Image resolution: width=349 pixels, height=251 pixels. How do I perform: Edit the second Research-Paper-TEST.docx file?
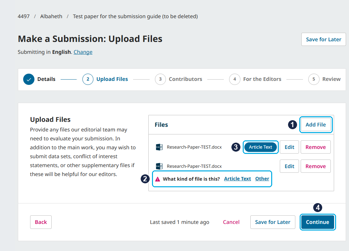tap(289, 166)
